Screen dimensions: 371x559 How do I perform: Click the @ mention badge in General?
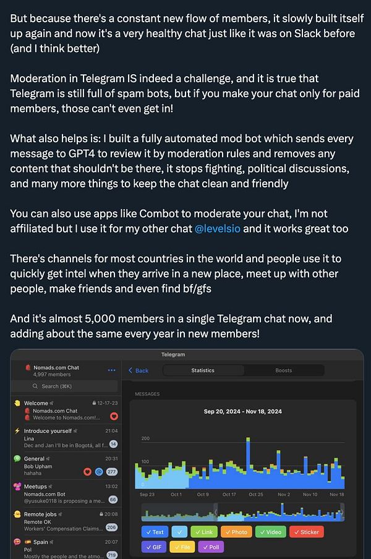99,472
